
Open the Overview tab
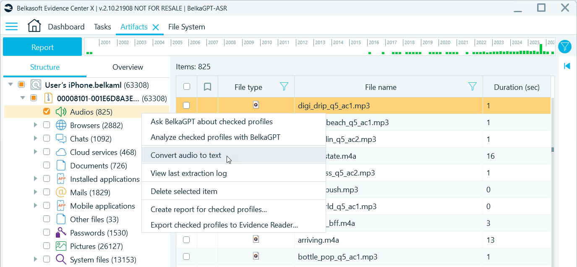(x=128, y=67)
